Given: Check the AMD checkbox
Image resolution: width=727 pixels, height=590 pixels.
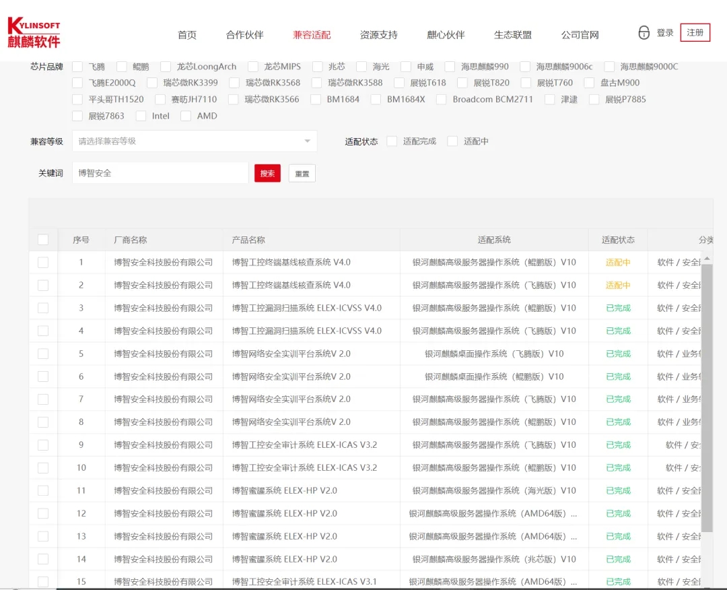Looking at the screenshot, I should [x=186, y=116].
